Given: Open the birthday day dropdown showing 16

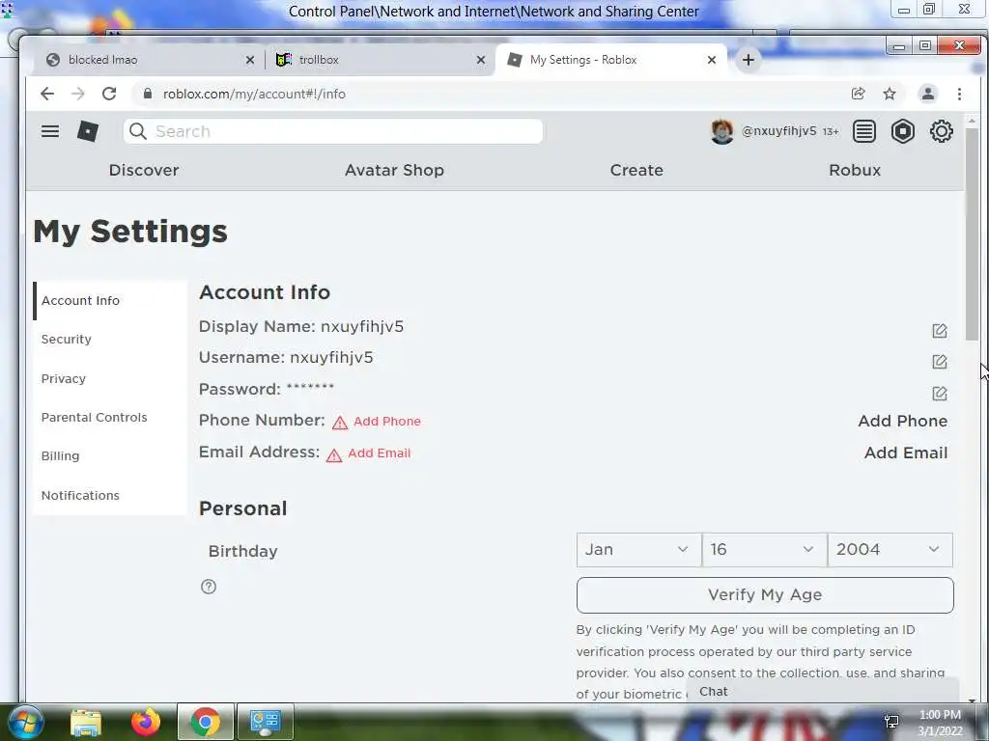Looking at the screenshot, I should click(765, 549).
